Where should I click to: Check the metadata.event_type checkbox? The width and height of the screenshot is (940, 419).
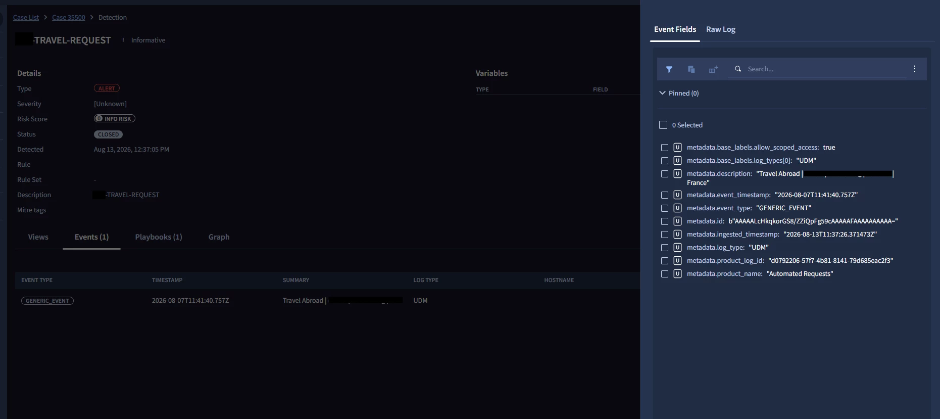click(x=665, y=208)
